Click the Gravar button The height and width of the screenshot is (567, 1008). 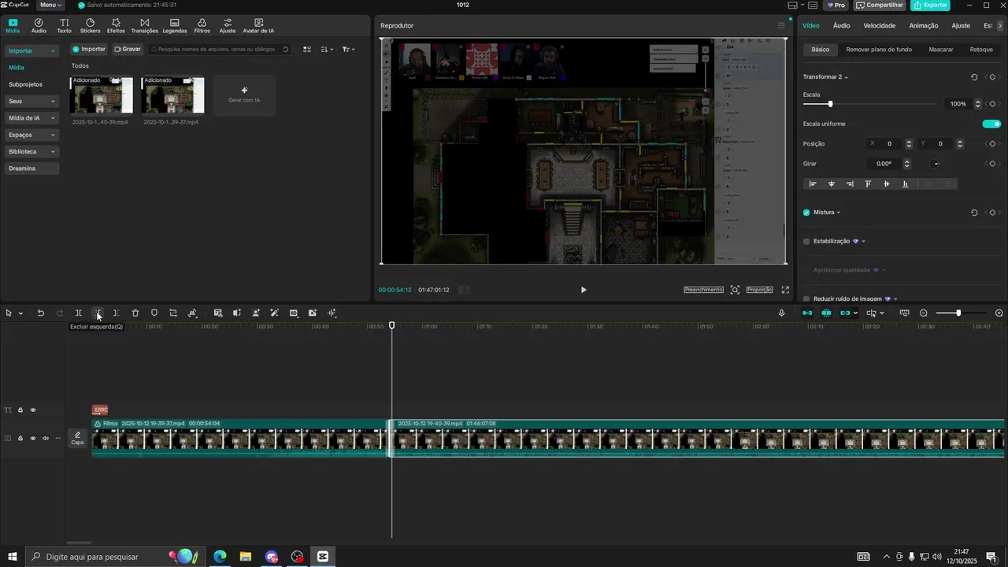coord(127,49)
